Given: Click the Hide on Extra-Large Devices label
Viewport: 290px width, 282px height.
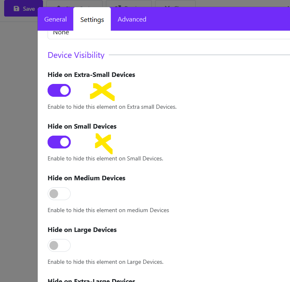Looking at the screenshot, I should (91, 280).
